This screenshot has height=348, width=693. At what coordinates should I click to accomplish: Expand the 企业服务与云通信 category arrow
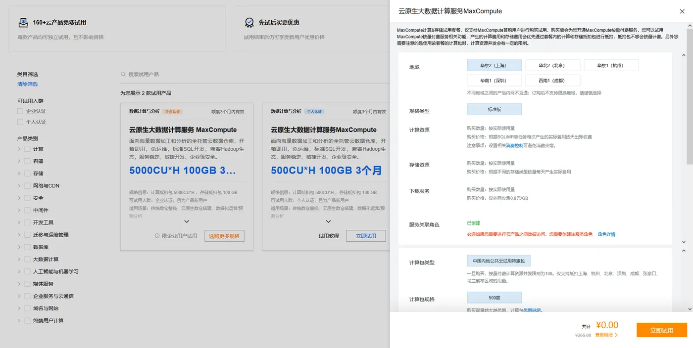click(19, 296)
